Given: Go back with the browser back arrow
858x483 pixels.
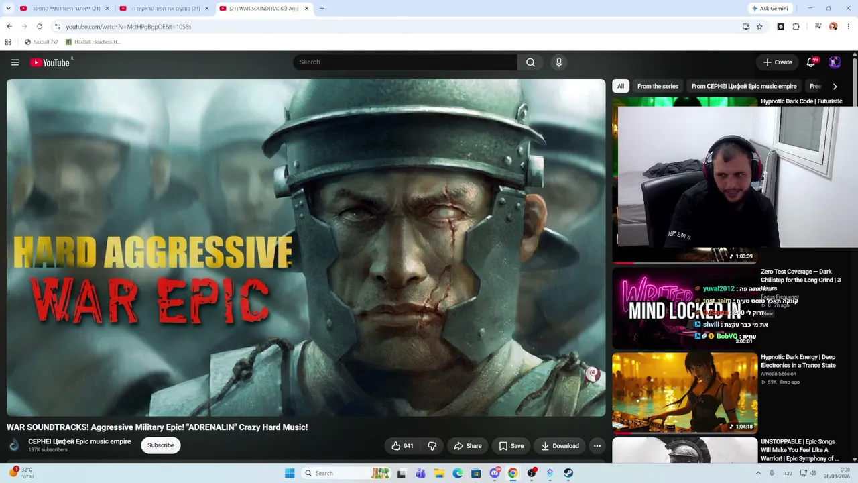Looking at the screenshot, I should point(9,27).
